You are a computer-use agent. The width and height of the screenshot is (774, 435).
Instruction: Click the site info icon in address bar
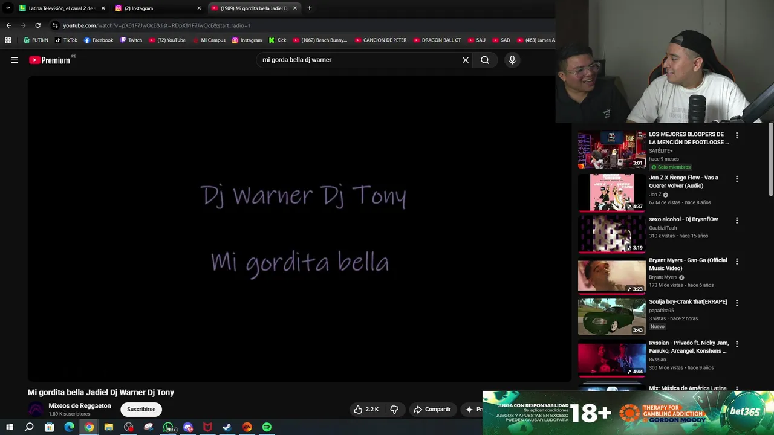[x=55, y=25]
